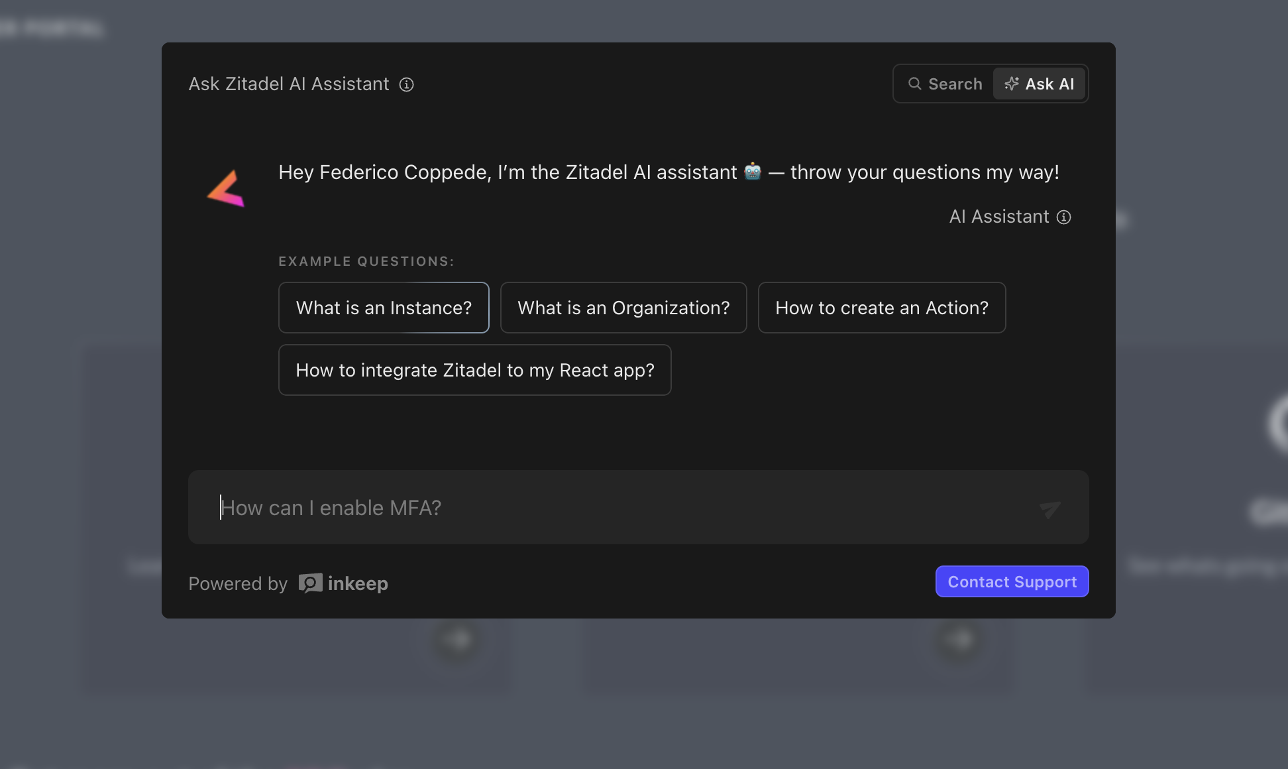1288x769 pixels.
Task: Select "How to create an Action?" suggestion
Action: [882, 308]
